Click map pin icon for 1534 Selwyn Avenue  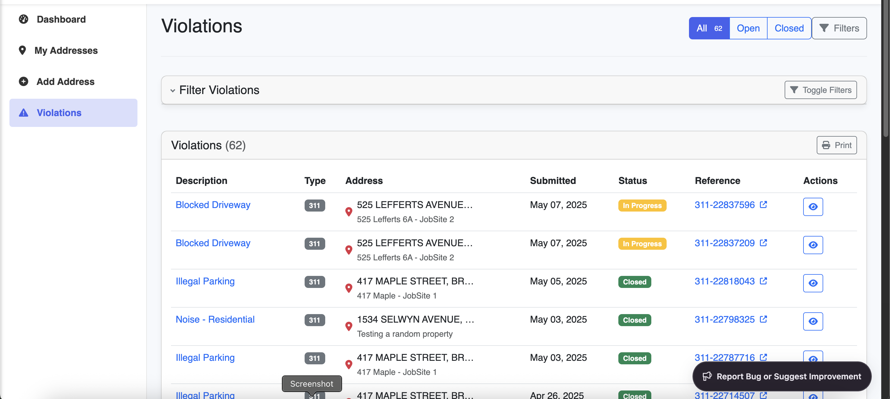(x=348, y=326)
